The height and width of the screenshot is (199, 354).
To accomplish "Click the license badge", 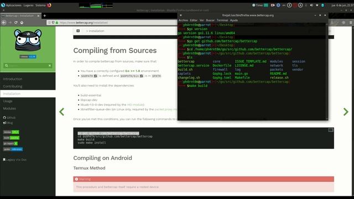I will [x=11, y=132].
